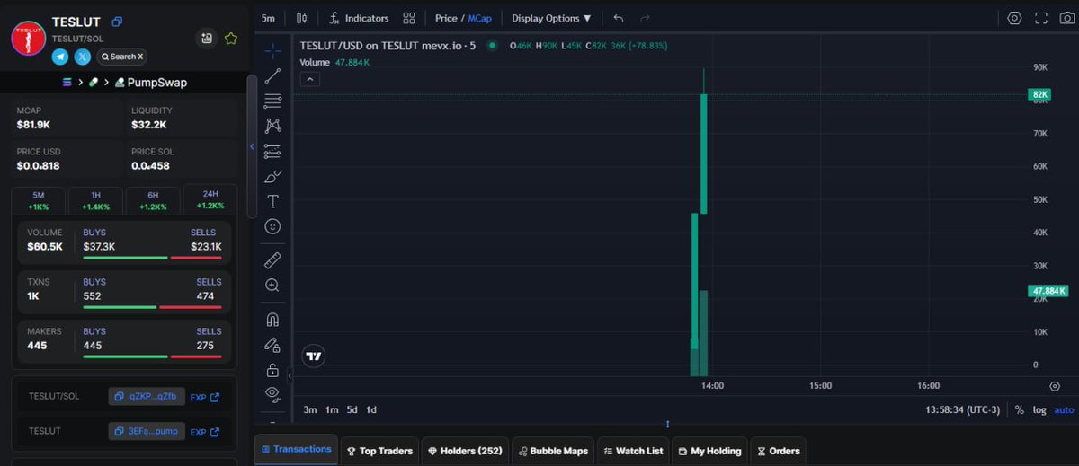Select the zoom in tool
This screenshot has width=1079, height=466.
pos(273,285)
